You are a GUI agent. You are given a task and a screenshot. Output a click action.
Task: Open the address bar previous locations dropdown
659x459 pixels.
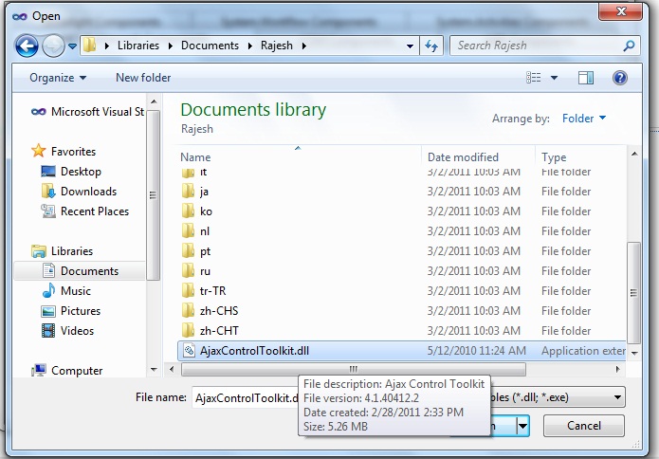[x=410, y=46]
